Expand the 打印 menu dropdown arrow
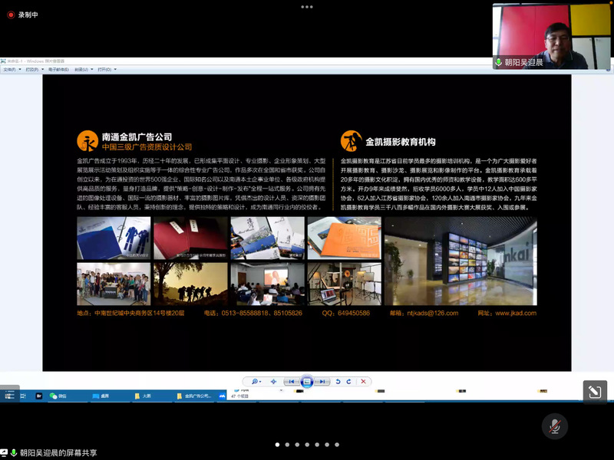Screen dimensions: 614x460 [43, 70]
